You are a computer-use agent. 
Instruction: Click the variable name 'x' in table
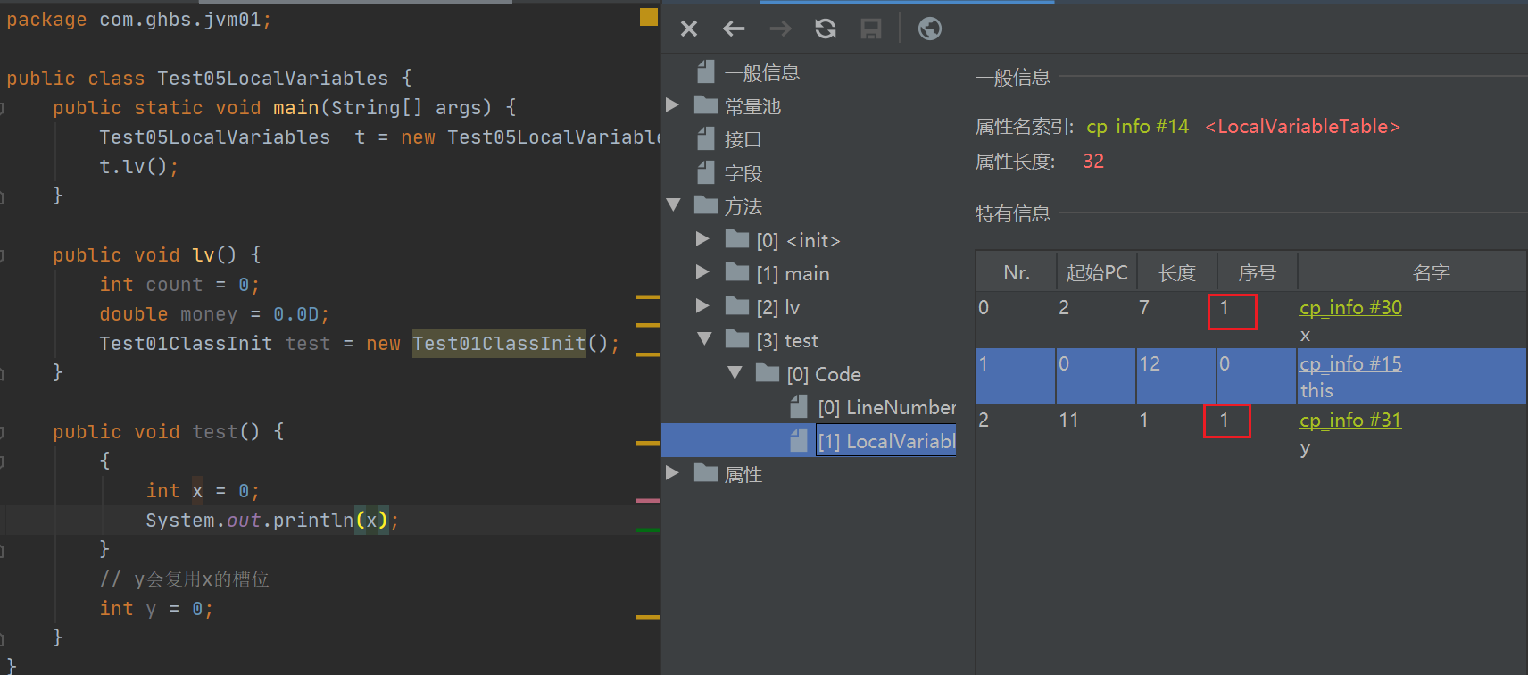coord(1305,336)
